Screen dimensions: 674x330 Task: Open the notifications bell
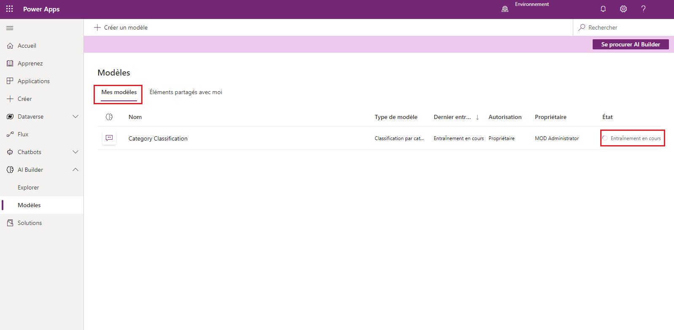[603, 9]
